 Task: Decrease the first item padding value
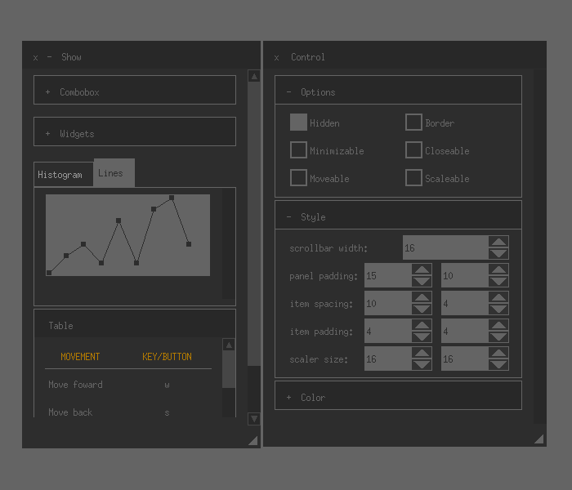click(422, 336)
